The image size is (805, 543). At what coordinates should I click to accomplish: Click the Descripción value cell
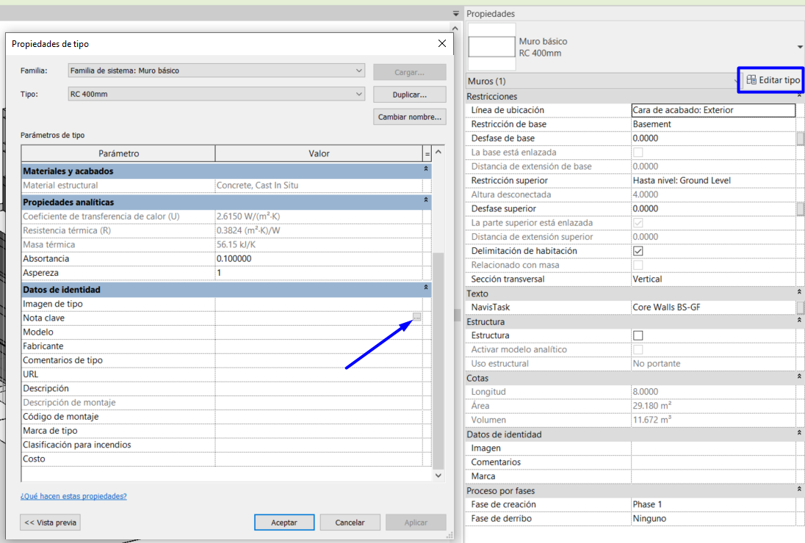[x=319, y=388]
